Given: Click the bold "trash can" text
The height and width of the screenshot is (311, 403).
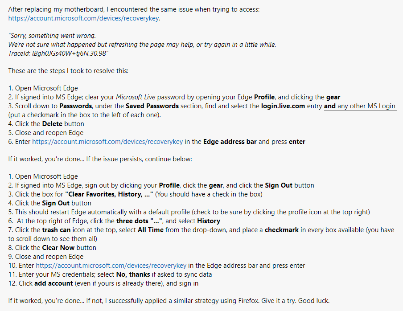Looking at the screenshot, I should 56,230.
